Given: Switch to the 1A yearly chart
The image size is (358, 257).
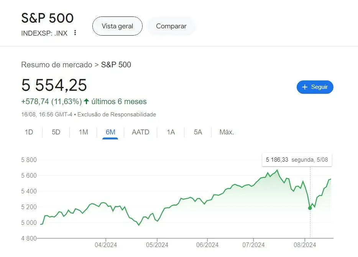Looking at the screenshot, I should (171, 132).
